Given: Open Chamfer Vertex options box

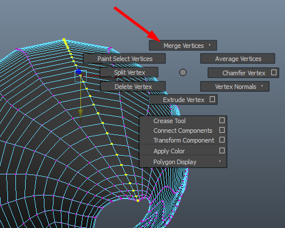Looking at the screenshot, I should point(274,72).
